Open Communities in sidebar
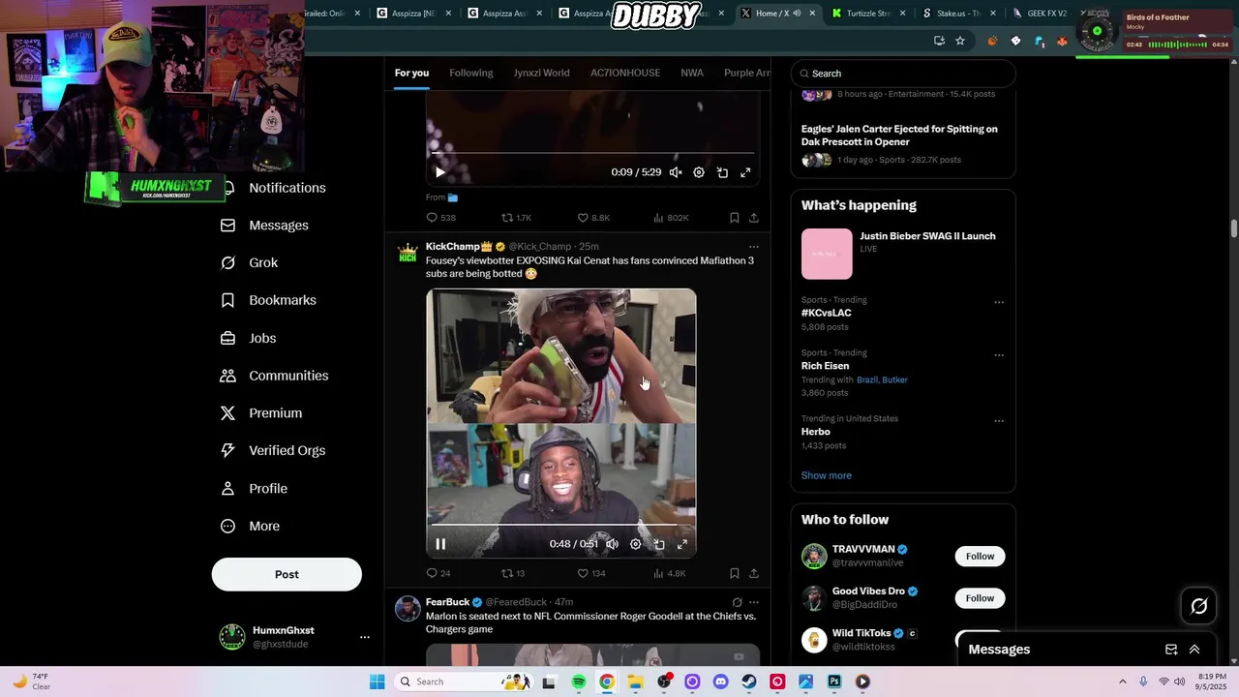1239x697 pixels. (x=274, y=376)
